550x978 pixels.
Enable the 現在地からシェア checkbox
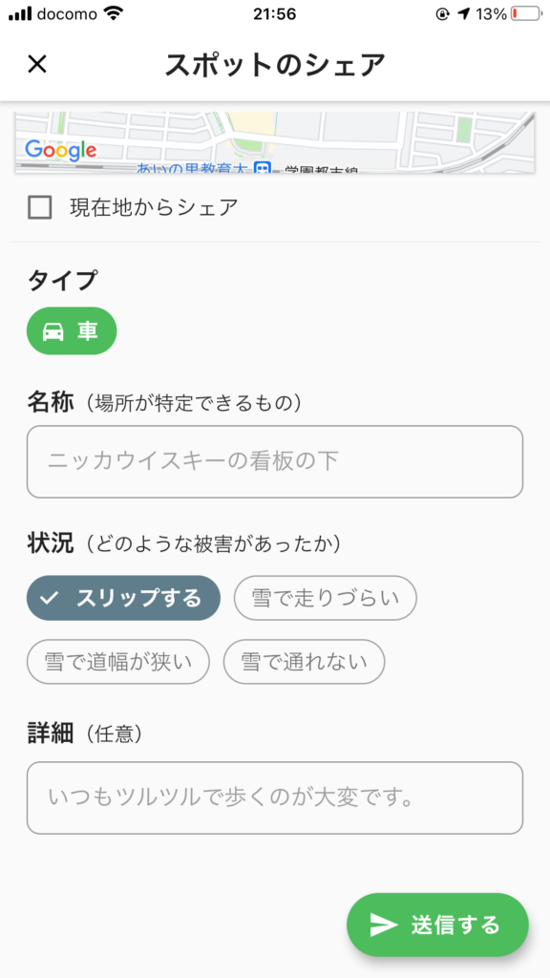click(x=40, y=207)
